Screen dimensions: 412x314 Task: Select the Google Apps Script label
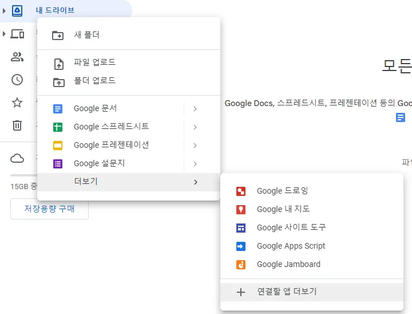[x=291, y=246]
